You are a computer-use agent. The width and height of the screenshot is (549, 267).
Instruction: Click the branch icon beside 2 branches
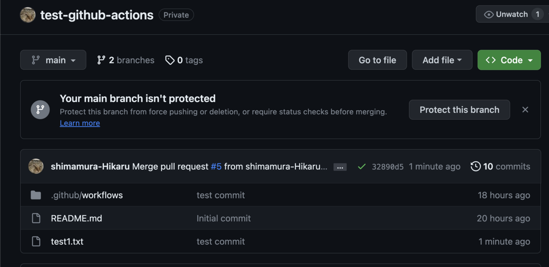[101, 60]
